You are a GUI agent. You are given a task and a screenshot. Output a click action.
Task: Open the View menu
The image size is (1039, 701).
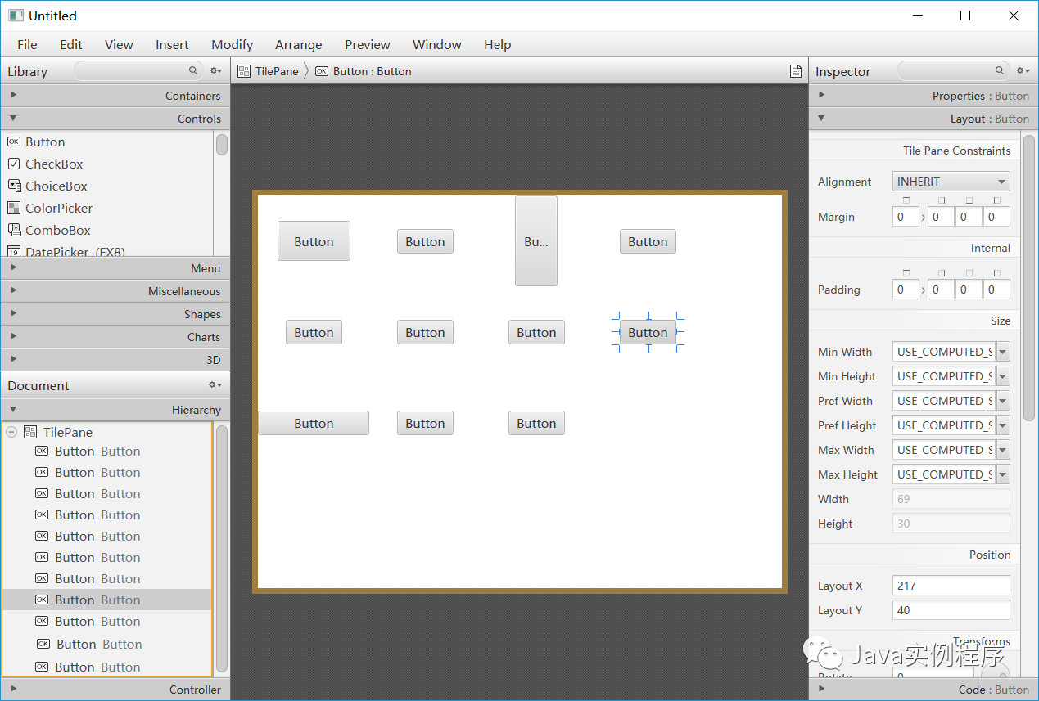pyautogui.click(x=119, y=44)
